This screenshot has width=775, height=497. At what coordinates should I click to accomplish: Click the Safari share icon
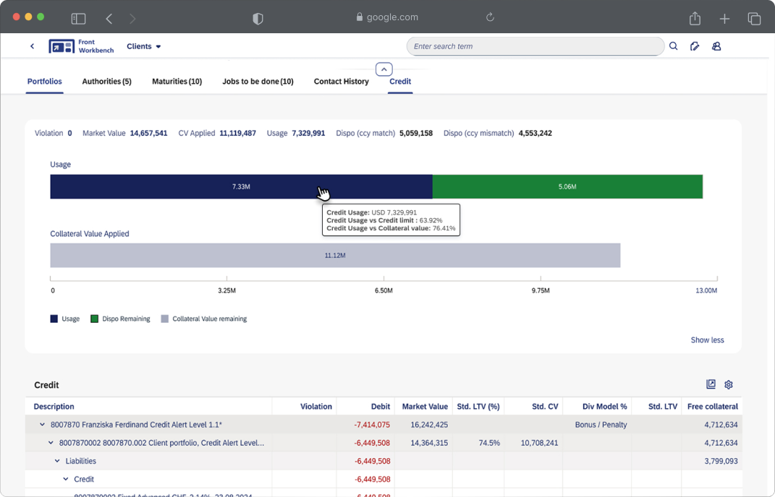695,18
